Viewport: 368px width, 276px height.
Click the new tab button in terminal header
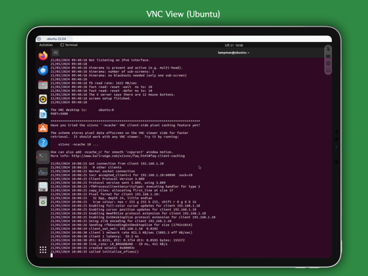[x=55, y=53]
